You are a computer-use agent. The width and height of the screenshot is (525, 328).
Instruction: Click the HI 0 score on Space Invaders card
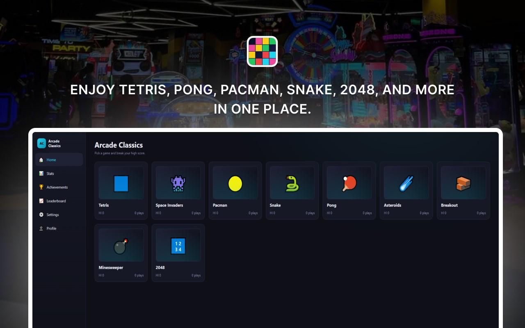tap(158, 213)
